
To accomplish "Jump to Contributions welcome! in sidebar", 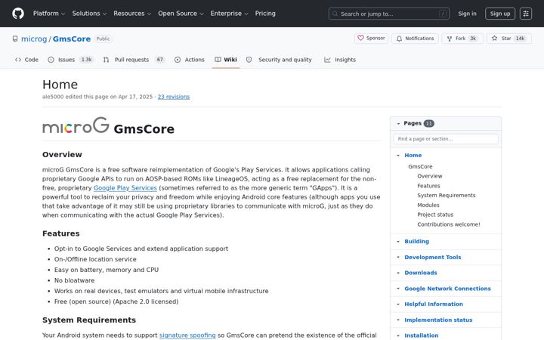I will pyautogui.click(x=449, y=224).
